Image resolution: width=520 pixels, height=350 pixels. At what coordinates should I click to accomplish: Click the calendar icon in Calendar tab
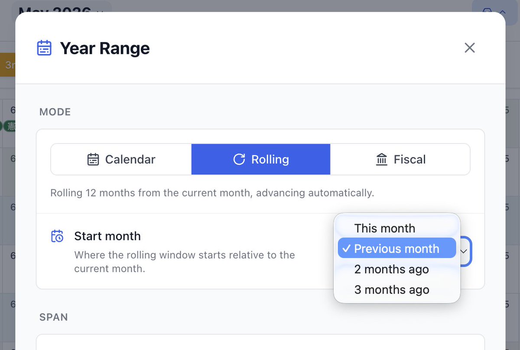93,160
